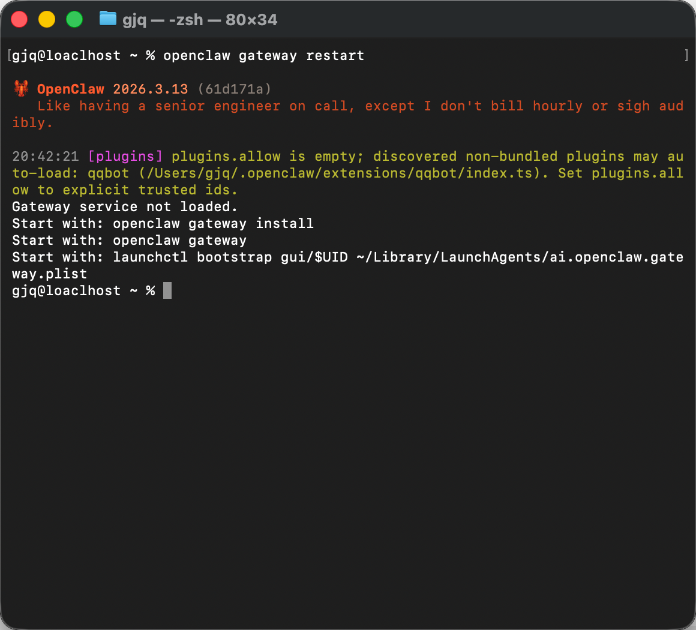This screenshot has width=696, height=630.
Task: Click the 20:42:21 timestamp
Action: pyautogui.click(x=46, y=157)
